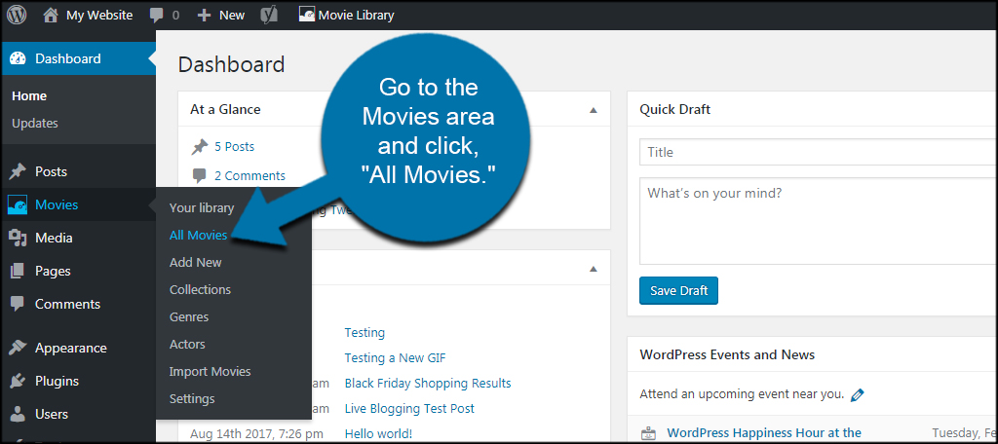
Task: Click the Save Draft button
Action: click(x=678, y=291)
